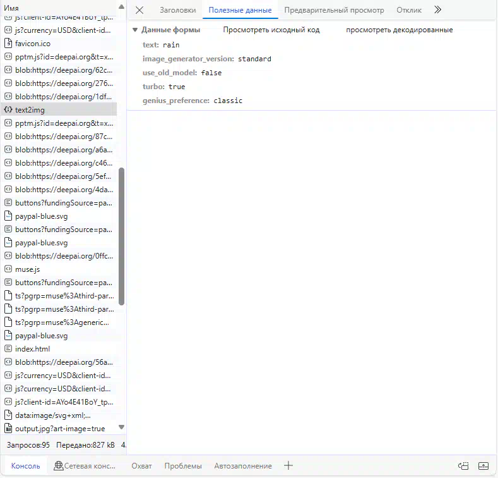
Task: Click the expand drawer icon at bottom right
Action: 483,466
